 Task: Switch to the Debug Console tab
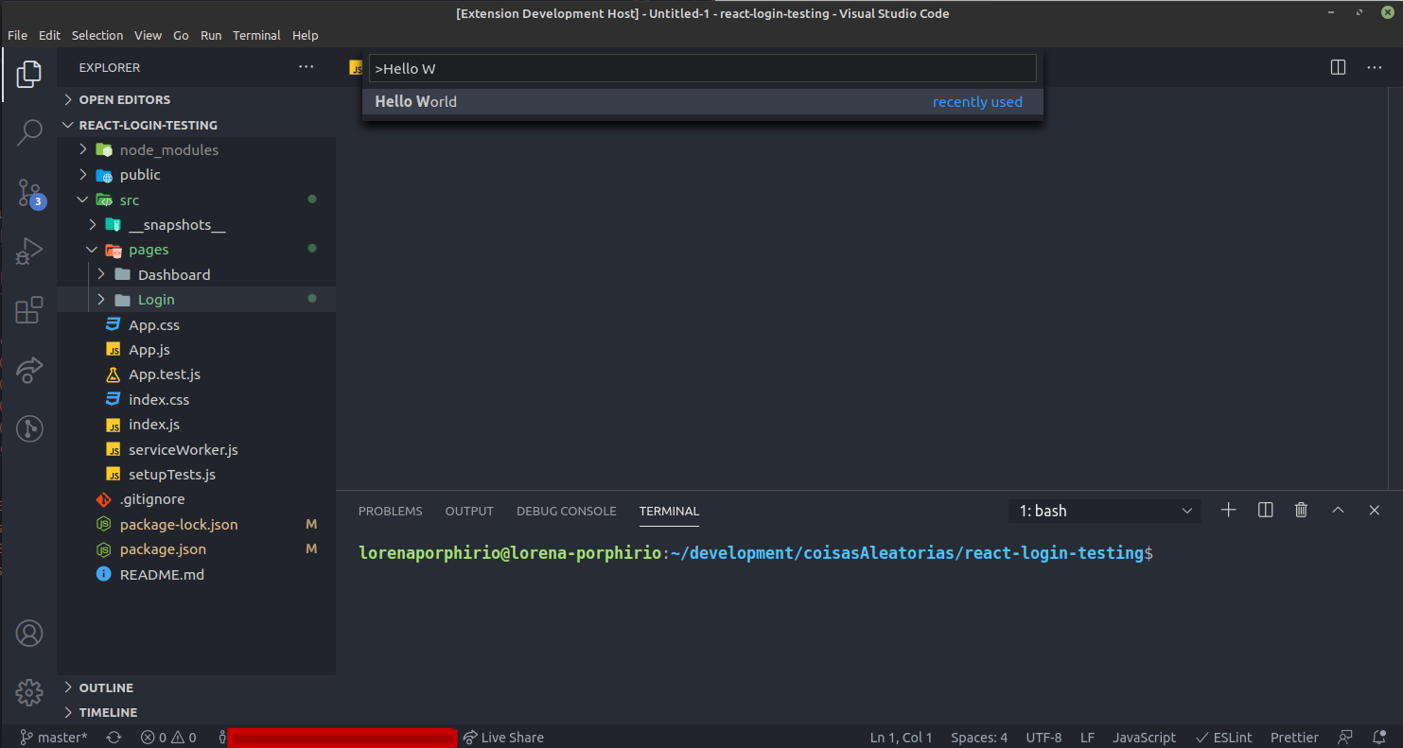567,511
